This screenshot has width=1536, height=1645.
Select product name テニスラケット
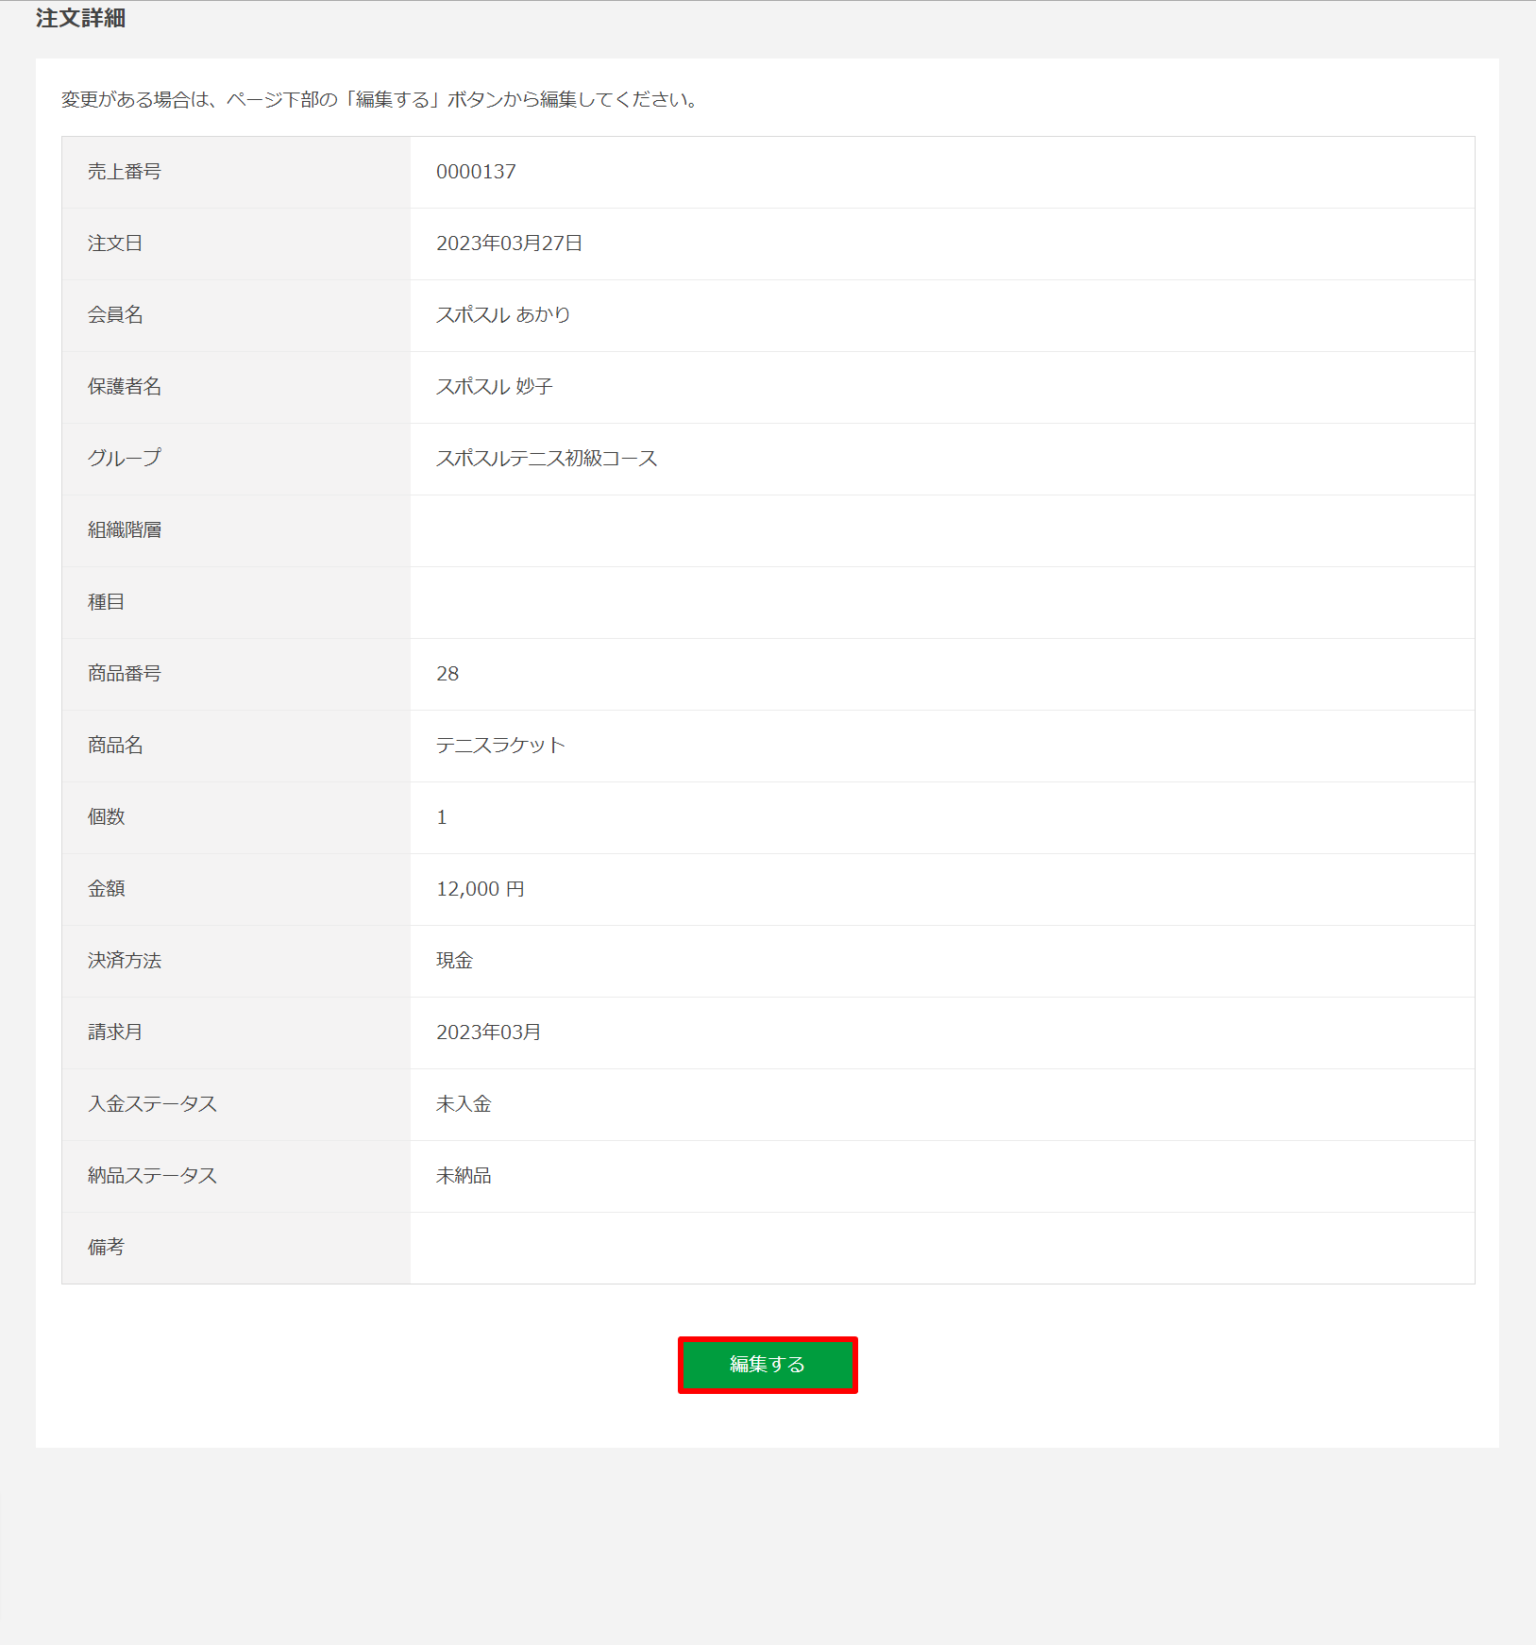[500, 746]
